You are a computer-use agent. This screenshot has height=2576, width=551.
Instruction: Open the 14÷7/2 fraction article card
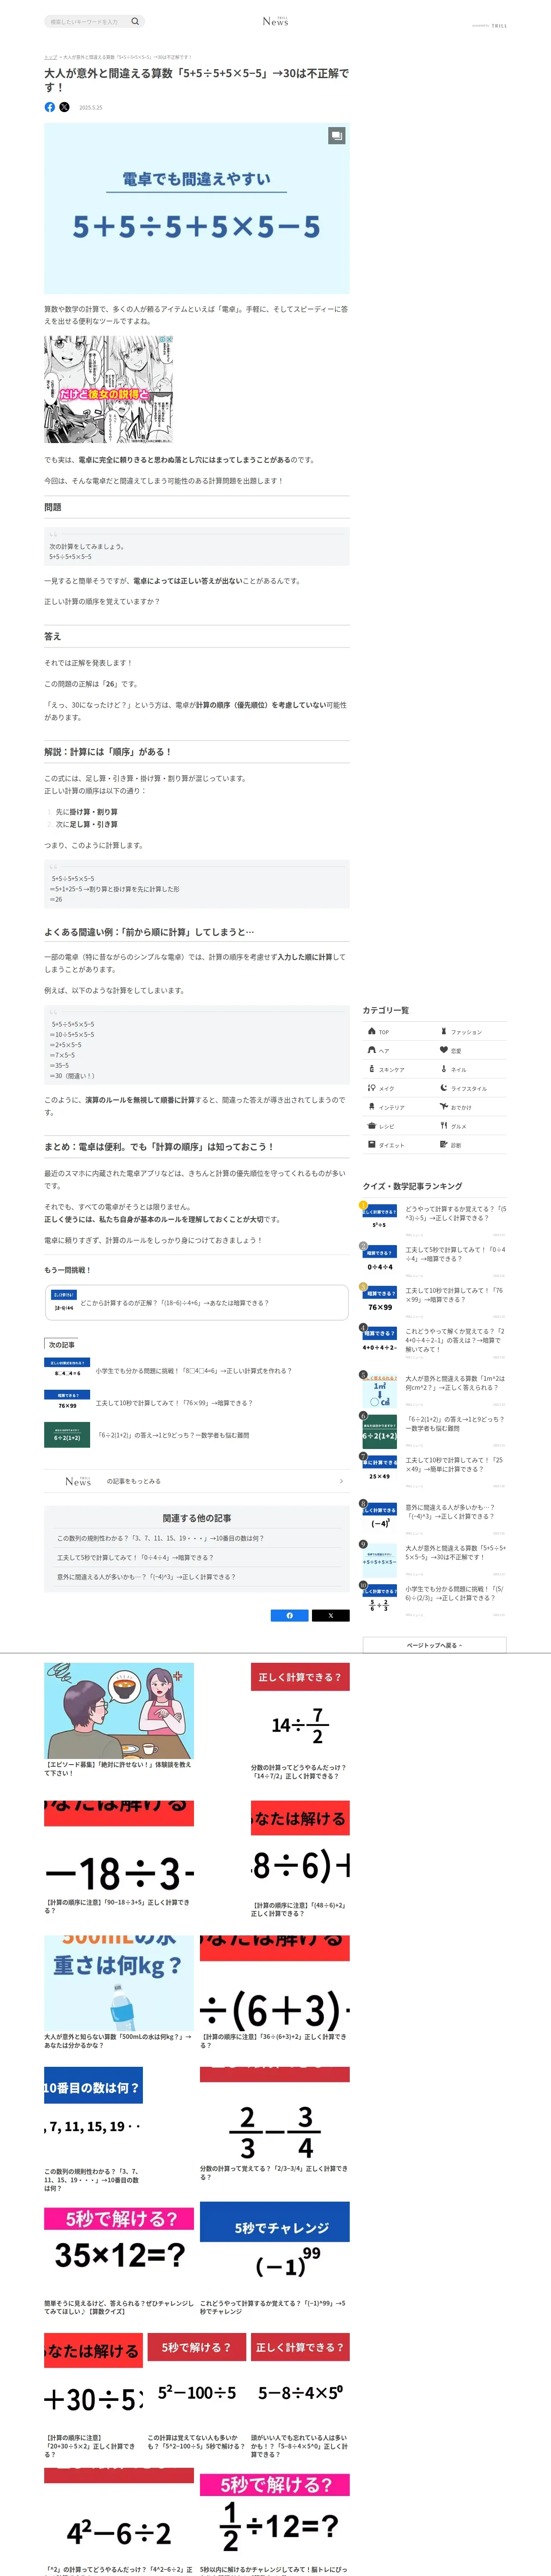(300, 1721)
